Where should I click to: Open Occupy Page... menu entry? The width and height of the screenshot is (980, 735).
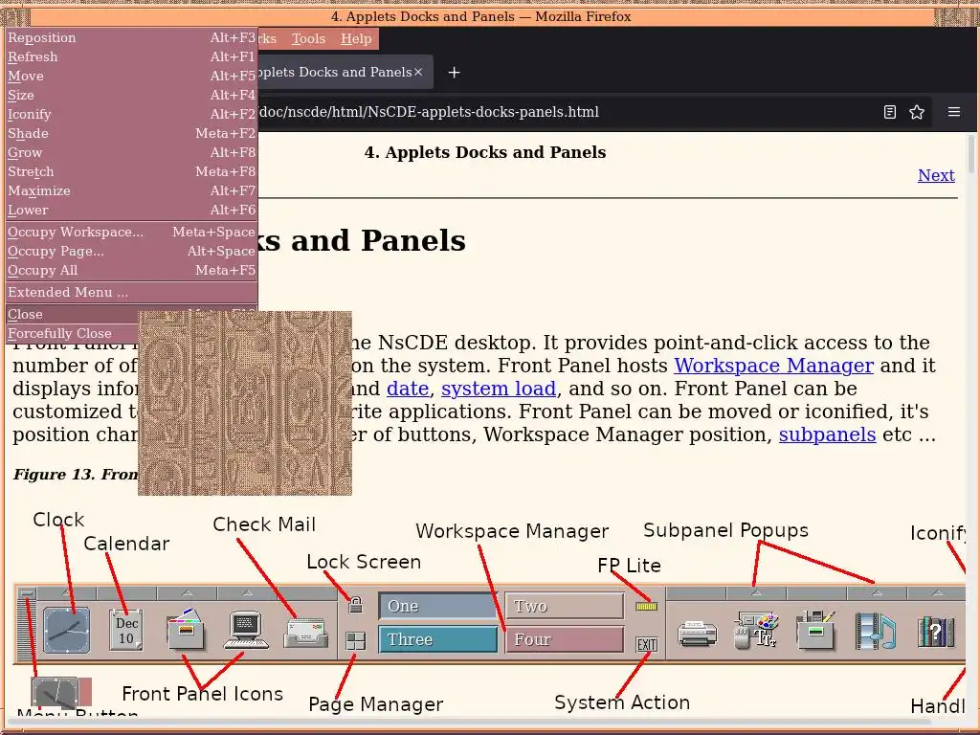point(131,252)
